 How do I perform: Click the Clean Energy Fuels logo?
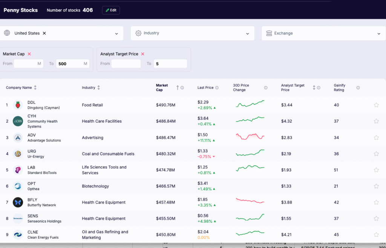tap(18, 235)
